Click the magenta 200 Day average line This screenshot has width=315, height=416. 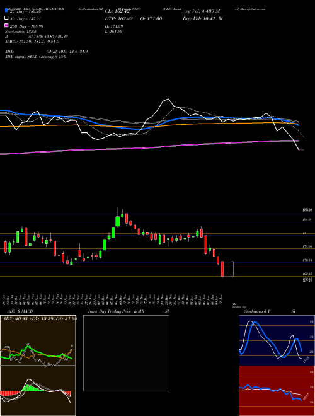[x=149, y=147]
